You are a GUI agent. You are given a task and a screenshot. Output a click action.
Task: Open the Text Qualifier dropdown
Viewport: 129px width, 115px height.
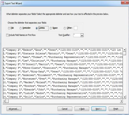pyautogui.click(x=82, y=35)
